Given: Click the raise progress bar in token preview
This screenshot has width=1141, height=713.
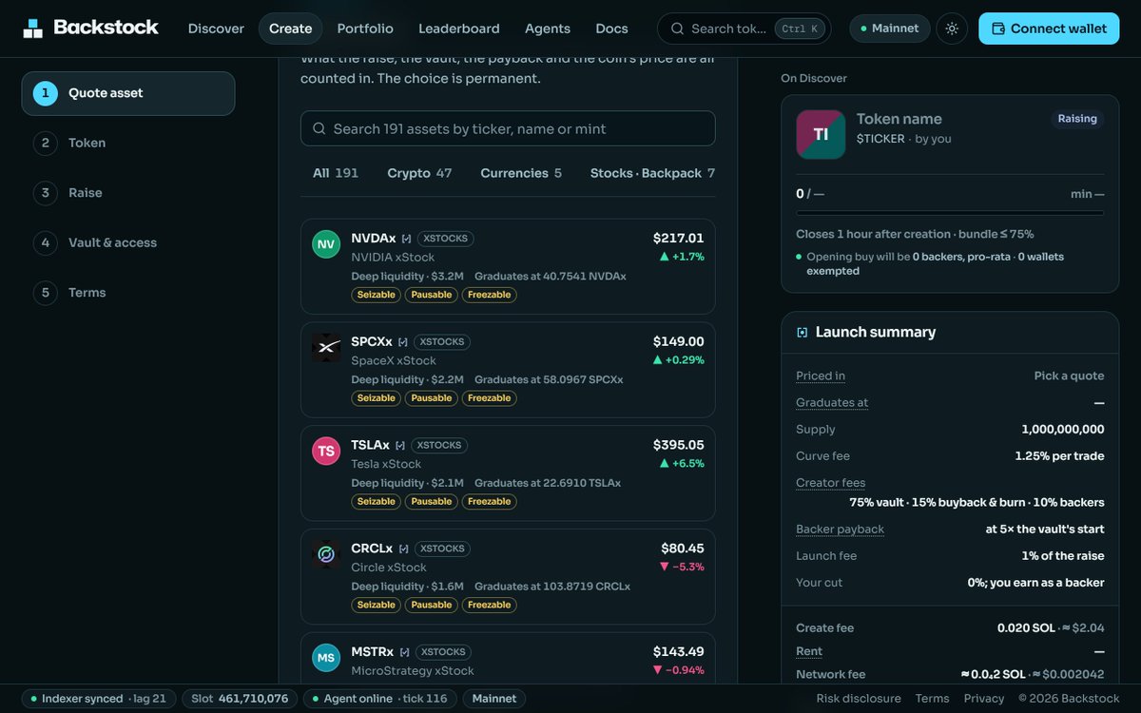Looking at the screenshot, I should (950, 213).
